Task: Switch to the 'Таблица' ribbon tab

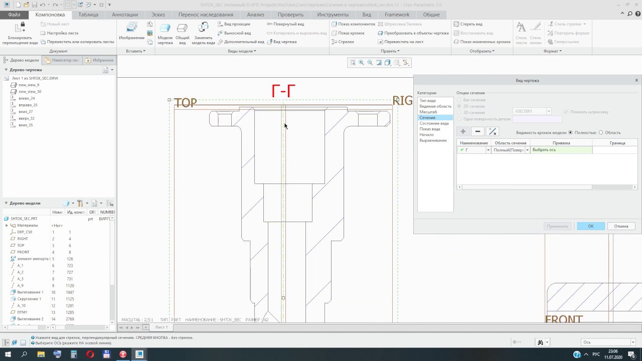Action: (88, 15)
